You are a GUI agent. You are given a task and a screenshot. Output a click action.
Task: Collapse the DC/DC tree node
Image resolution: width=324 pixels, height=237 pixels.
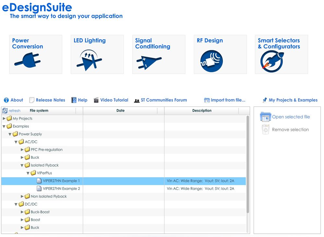[x=16, y=204]
